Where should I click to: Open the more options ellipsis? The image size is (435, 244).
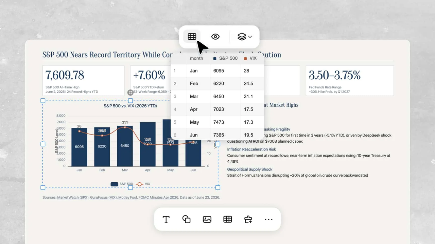pos(268,220)
